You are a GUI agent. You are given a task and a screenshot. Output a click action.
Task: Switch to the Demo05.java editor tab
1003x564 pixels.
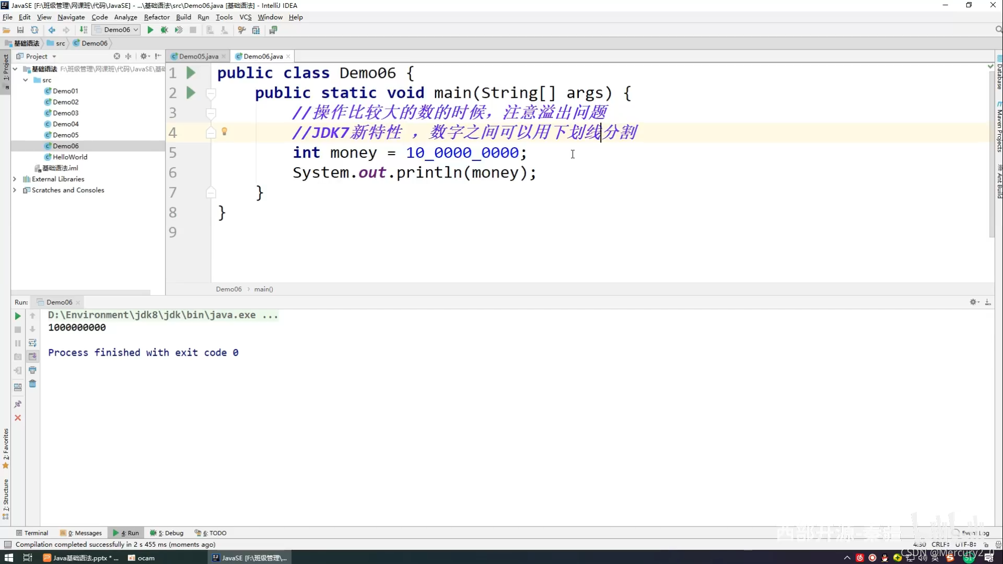point(199,56)
